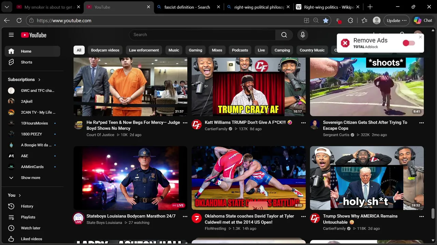
Task: Go back with the browser arrow
Action: (7, 20)
